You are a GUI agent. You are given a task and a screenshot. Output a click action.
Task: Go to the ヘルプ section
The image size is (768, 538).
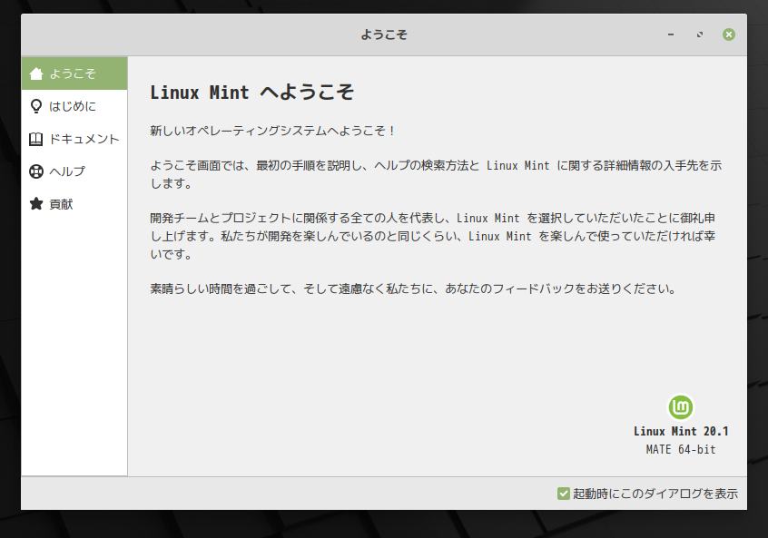pyautogui.click(x=74, y=171)
